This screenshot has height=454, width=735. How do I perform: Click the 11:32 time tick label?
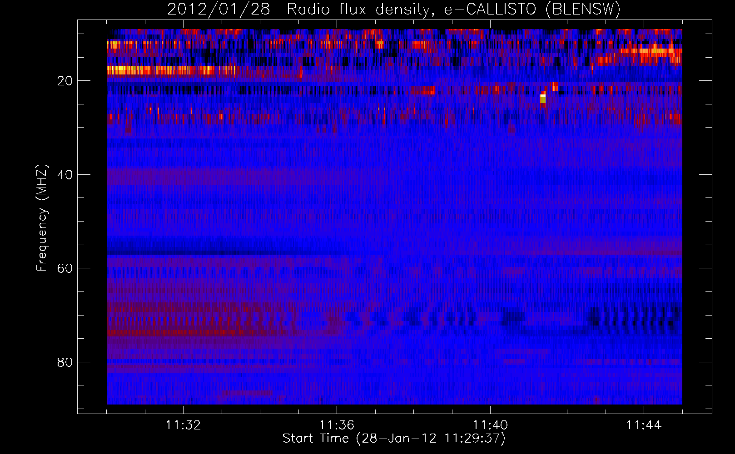click(183, 425)
